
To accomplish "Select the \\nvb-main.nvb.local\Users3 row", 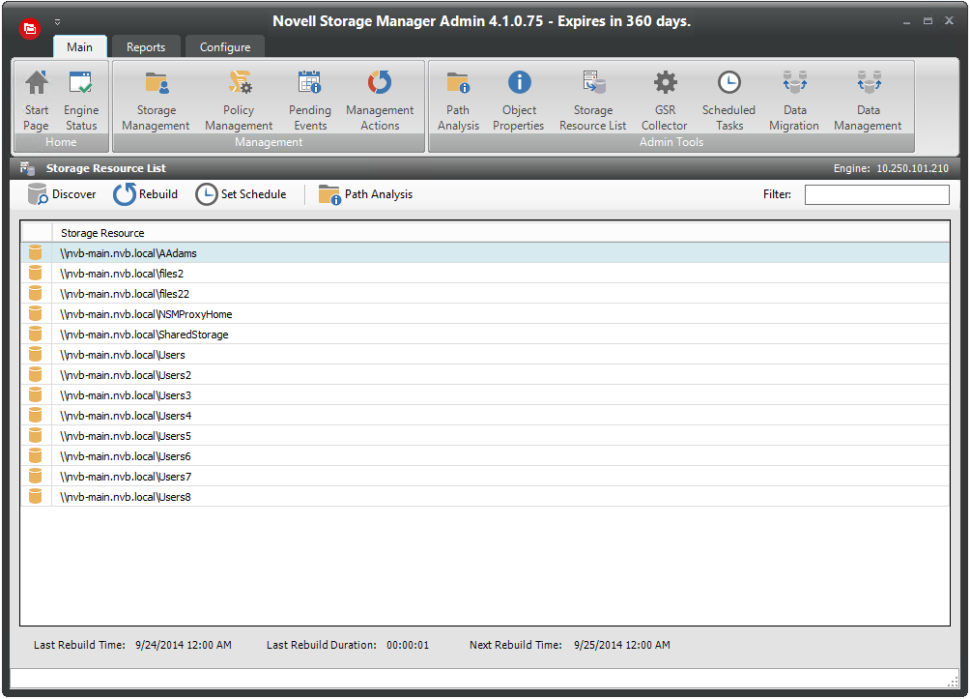I will tap(485, 395).
